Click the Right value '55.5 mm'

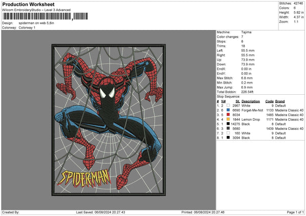pyautogui.click(x=248, y=55)
